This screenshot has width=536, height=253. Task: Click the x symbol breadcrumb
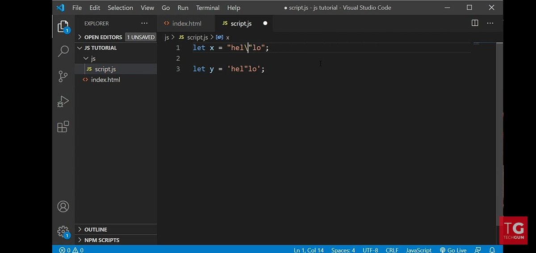point(223,37)
